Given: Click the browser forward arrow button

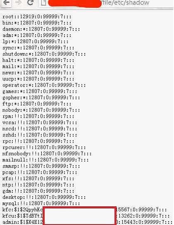Looking at the screenshot, I should coord(18,2).
